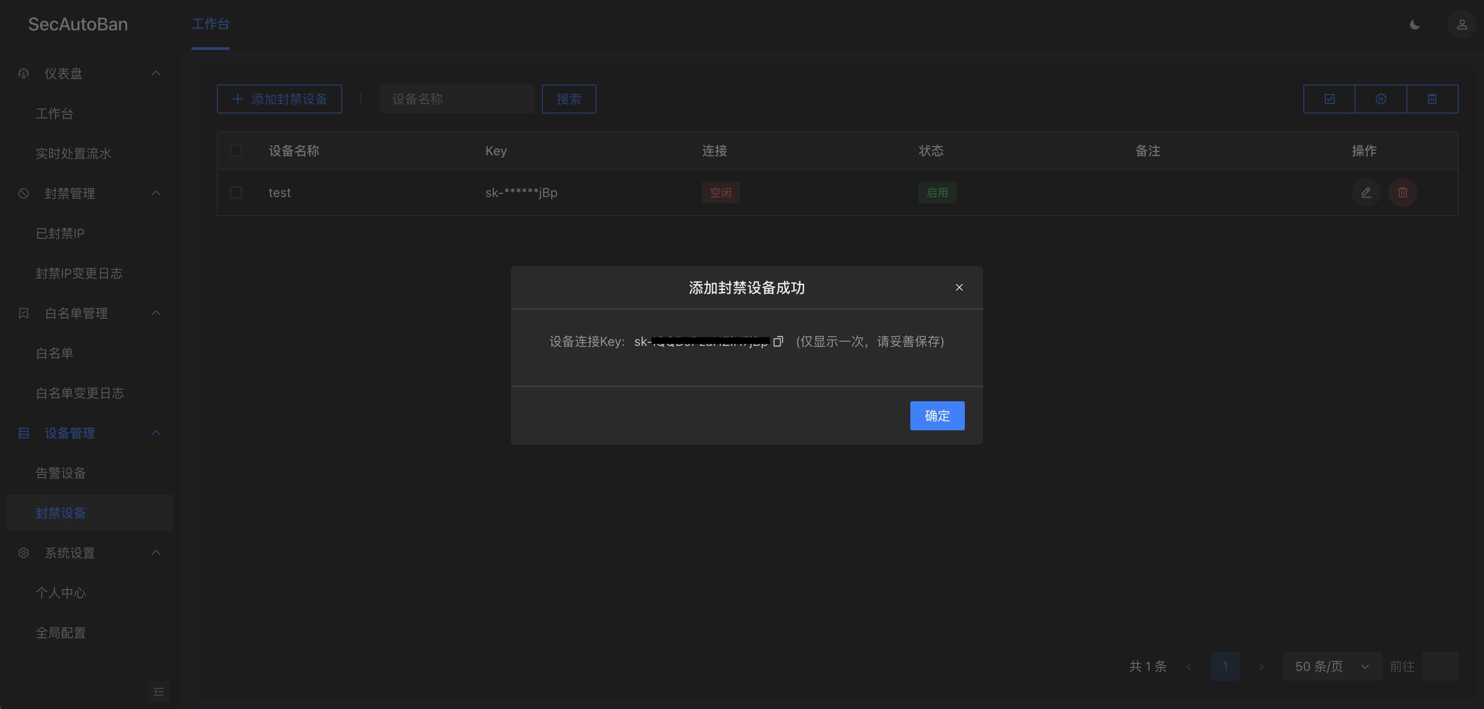Open the user profile avatar icon

[x=1461, y=25]
